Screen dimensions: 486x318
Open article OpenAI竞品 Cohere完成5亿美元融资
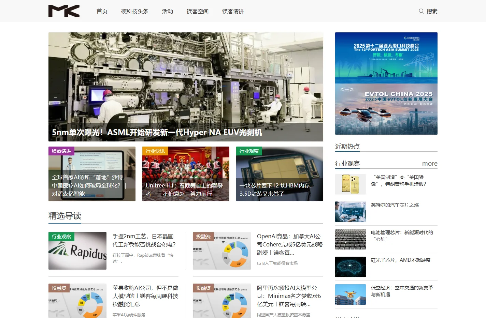click(x=290, y=244)
